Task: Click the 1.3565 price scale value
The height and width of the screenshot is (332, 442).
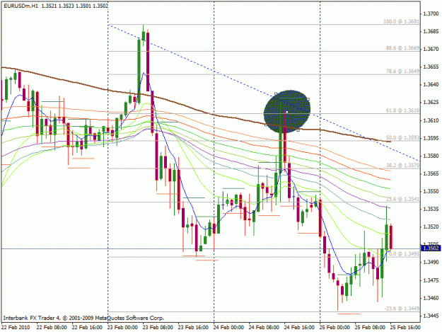Action: (431, 173)
